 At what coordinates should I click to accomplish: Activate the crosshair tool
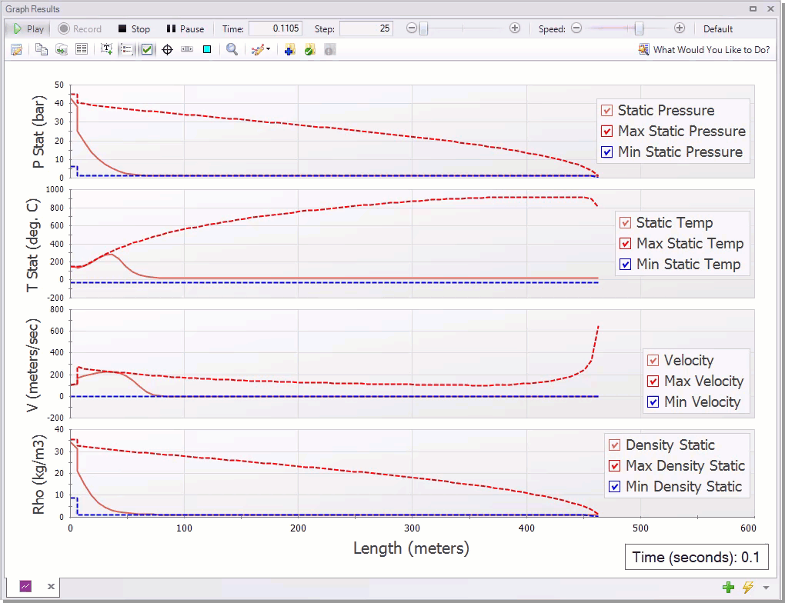coord(166,48)
